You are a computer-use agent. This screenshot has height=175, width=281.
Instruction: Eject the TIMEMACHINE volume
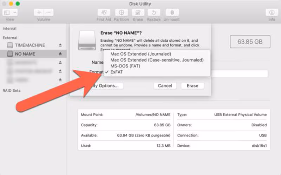60,45
